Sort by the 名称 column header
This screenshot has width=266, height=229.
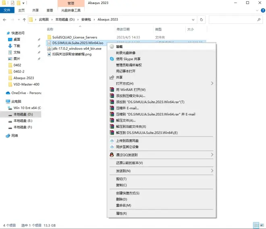50,29
